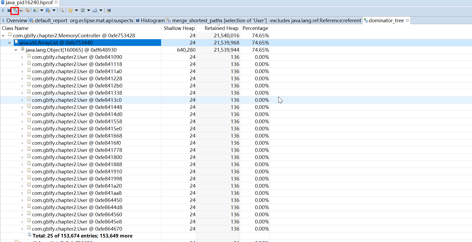Collapse the MemoryController @ 0xfe753428 node
The height and width of the screenshot is (242, 472).
3,36
